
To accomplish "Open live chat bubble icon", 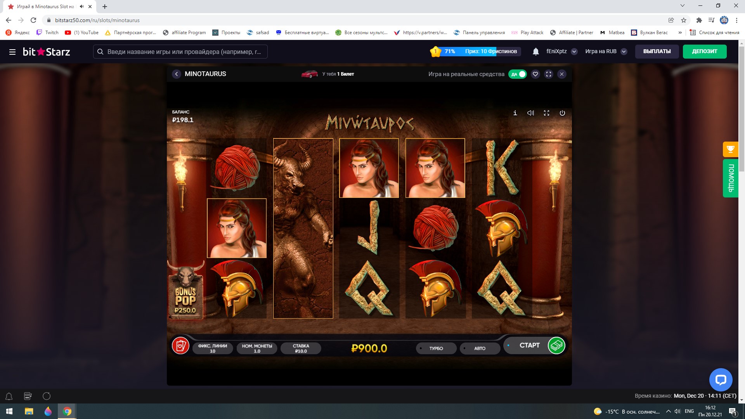I will (721, 379).
